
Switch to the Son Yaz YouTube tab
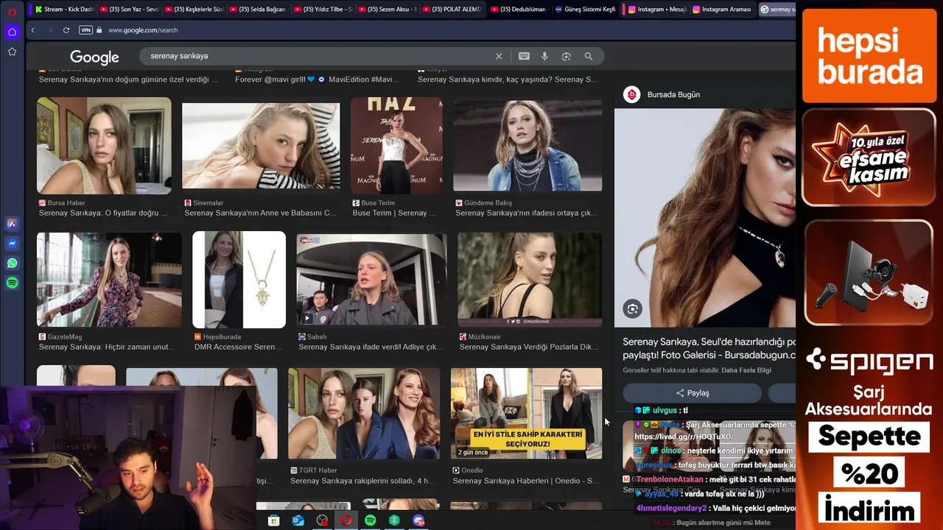[129, 10]
